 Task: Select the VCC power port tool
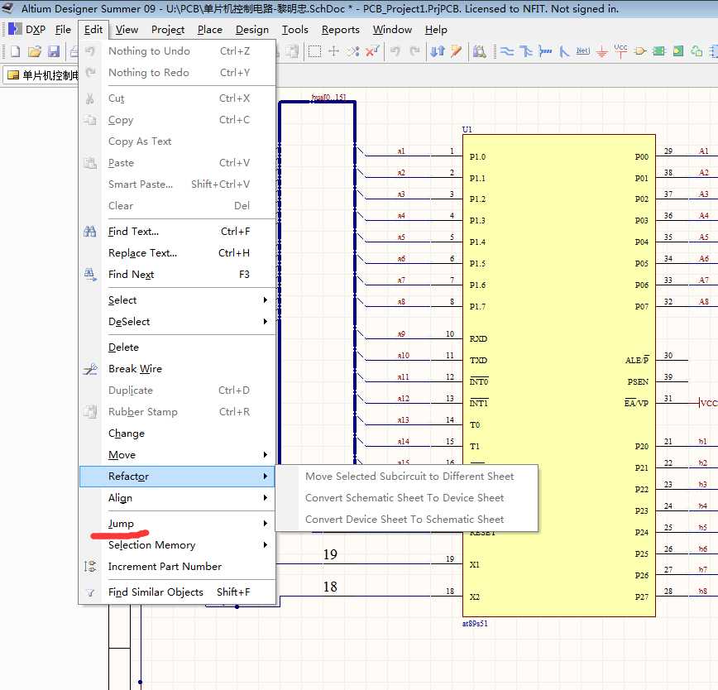(x=621, y=51)
